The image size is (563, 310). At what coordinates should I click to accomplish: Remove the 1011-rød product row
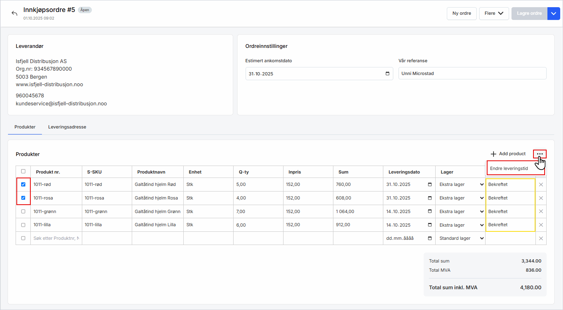(x=541, y=185)
